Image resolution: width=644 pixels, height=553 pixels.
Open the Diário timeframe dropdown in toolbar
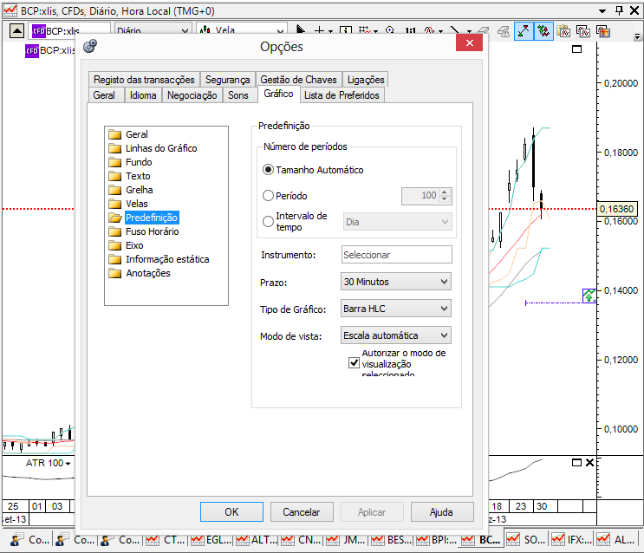tap(153, 29)
